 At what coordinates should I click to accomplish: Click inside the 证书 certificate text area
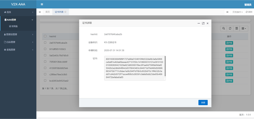click(134, 68)
